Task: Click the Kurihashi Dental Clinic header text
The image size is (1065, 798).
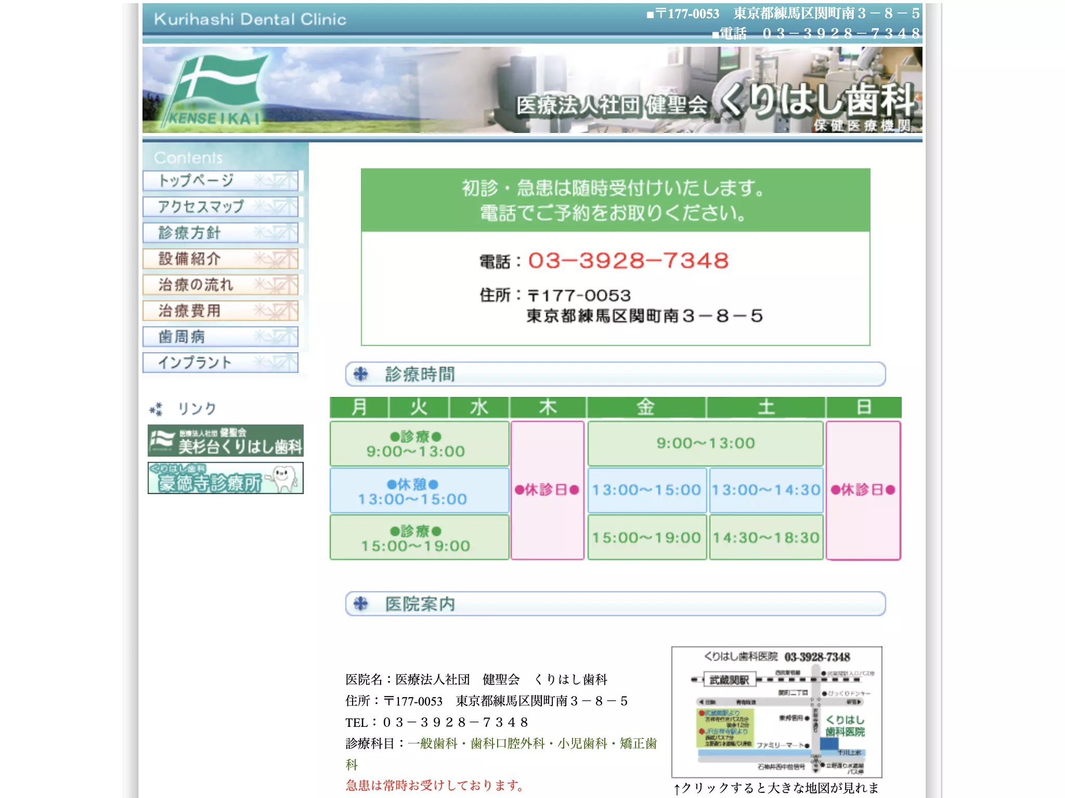Action: tap(250, 20)
